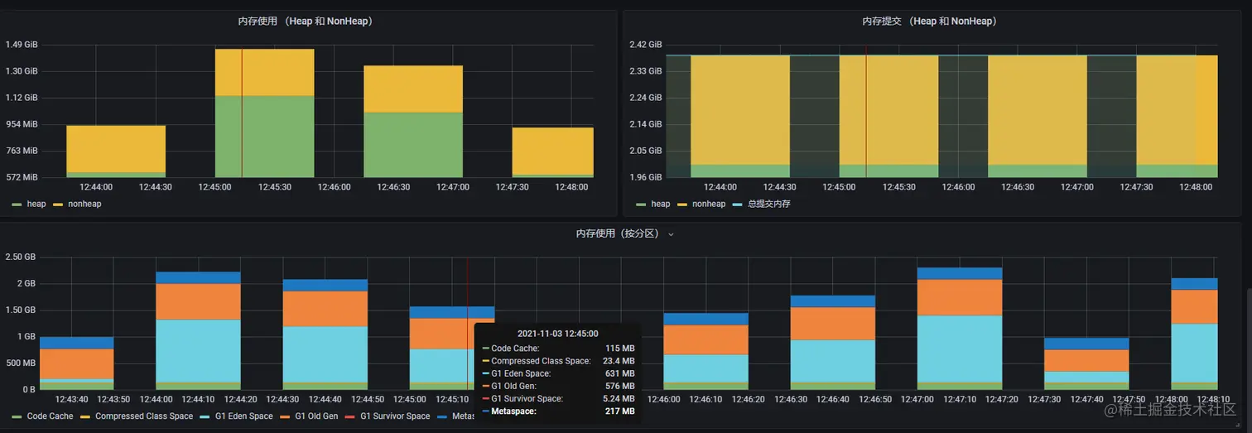Image resolution: width=1252 pixels, height=433 pixels.
Task: Open 内存使用(按分区) panel title menu
Action: point(619,233)
